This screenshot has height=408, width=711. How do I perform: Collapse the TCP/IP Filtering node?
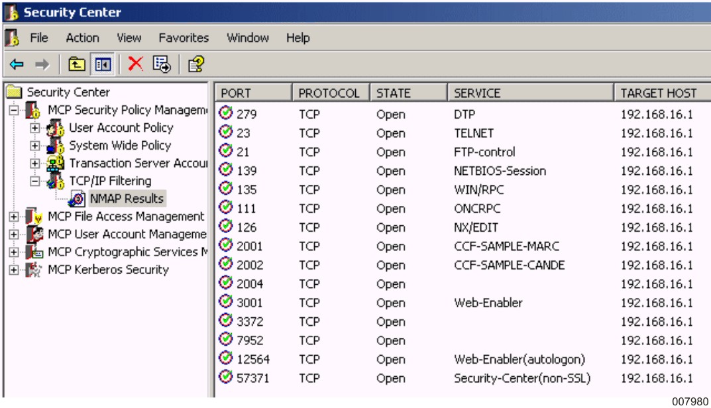tap(34, 181)
